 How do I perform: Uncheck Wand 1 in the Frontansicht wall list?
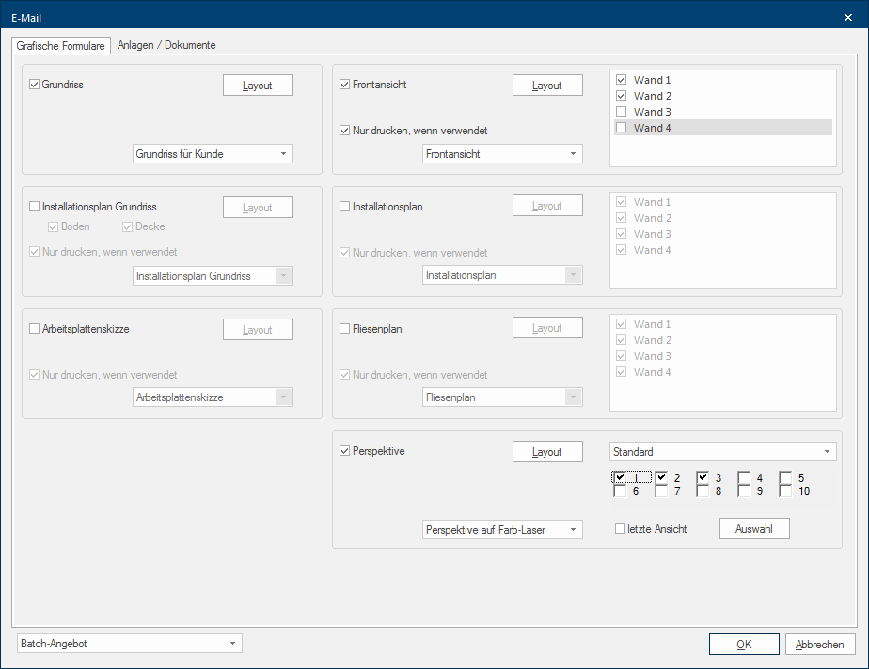coord(622,80)
